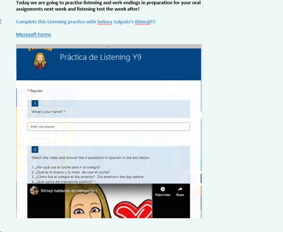Open the Microsoft Forms link

point(34,34)
